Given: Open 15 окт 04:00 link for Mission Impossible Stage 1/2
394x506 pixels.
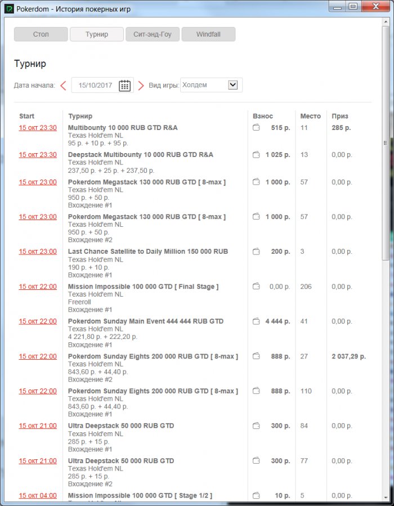Looking at the screenshot, I should point(38,496).
